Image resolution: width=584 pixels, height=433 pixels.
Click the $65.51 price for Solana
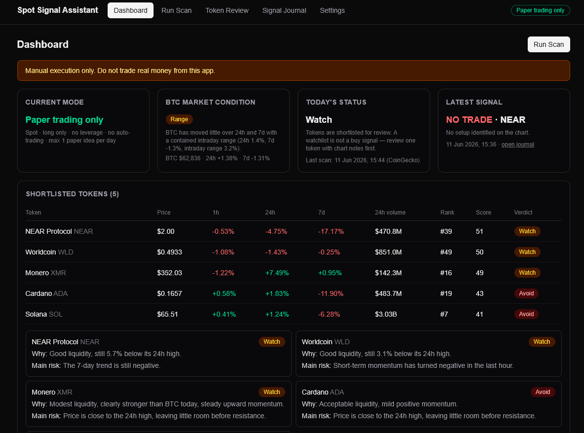click(168, 314)
